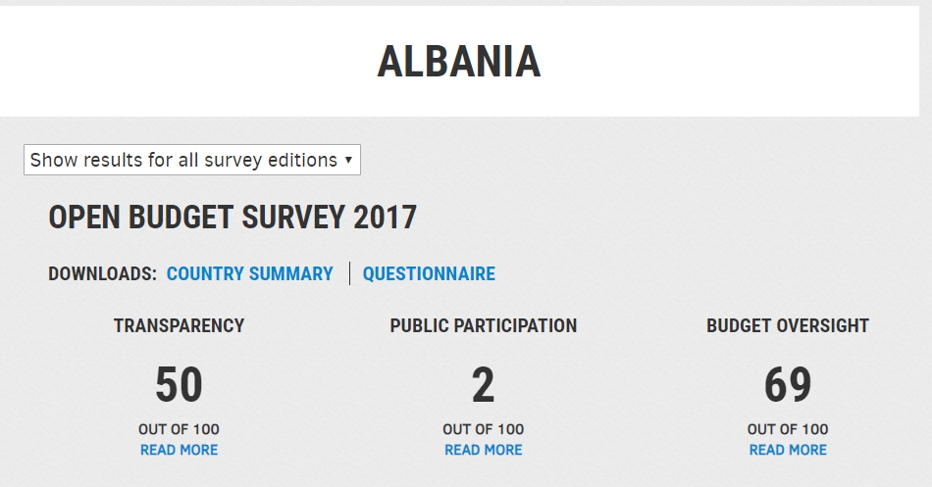Read more about Public Participation score

click(x=484, y=450)
